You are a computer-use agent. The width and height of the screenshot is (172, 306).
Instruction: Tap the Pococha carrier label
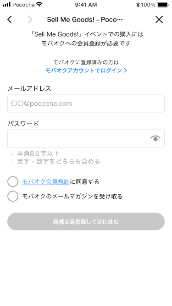click(23, 5)
